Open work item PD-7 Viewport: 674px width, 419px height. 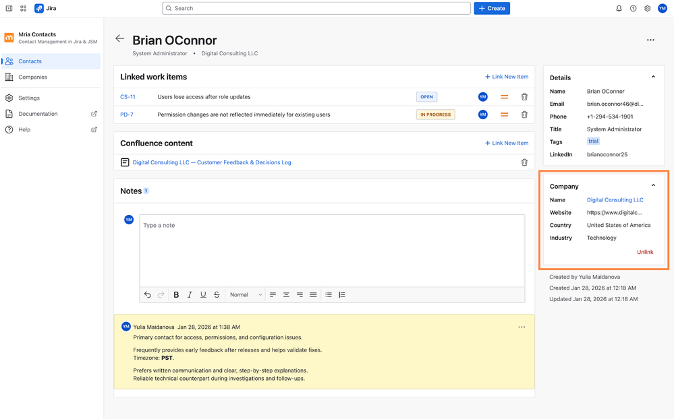pos(127,115)
